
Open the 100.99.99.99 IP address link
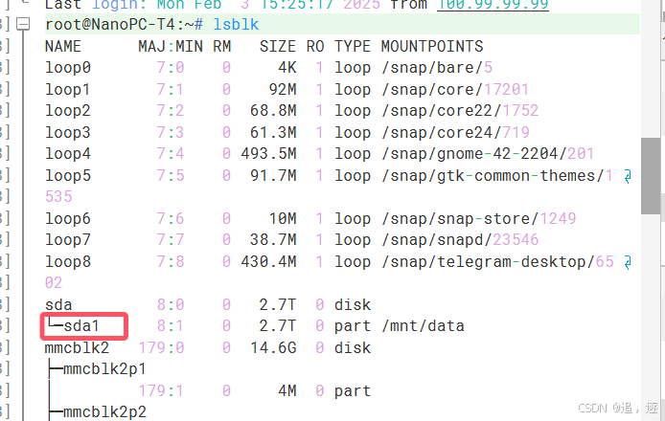tap(493, 5)
